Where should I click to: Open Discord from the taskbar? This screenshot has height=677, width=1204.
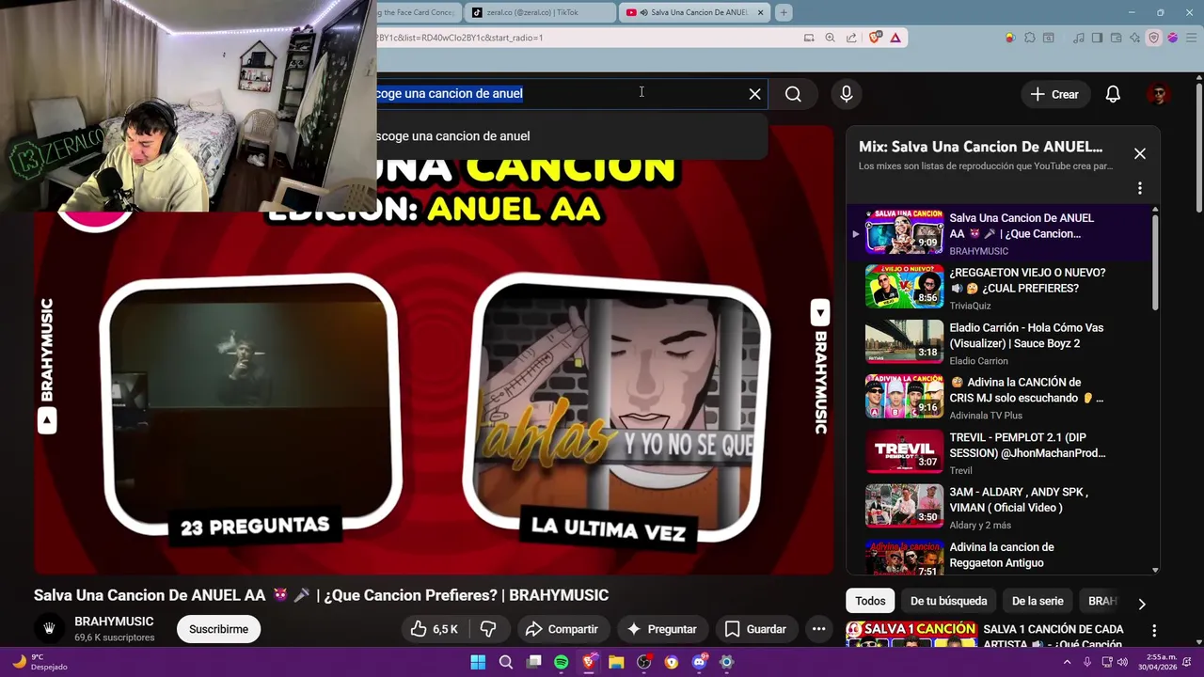(x=699, y=662)
